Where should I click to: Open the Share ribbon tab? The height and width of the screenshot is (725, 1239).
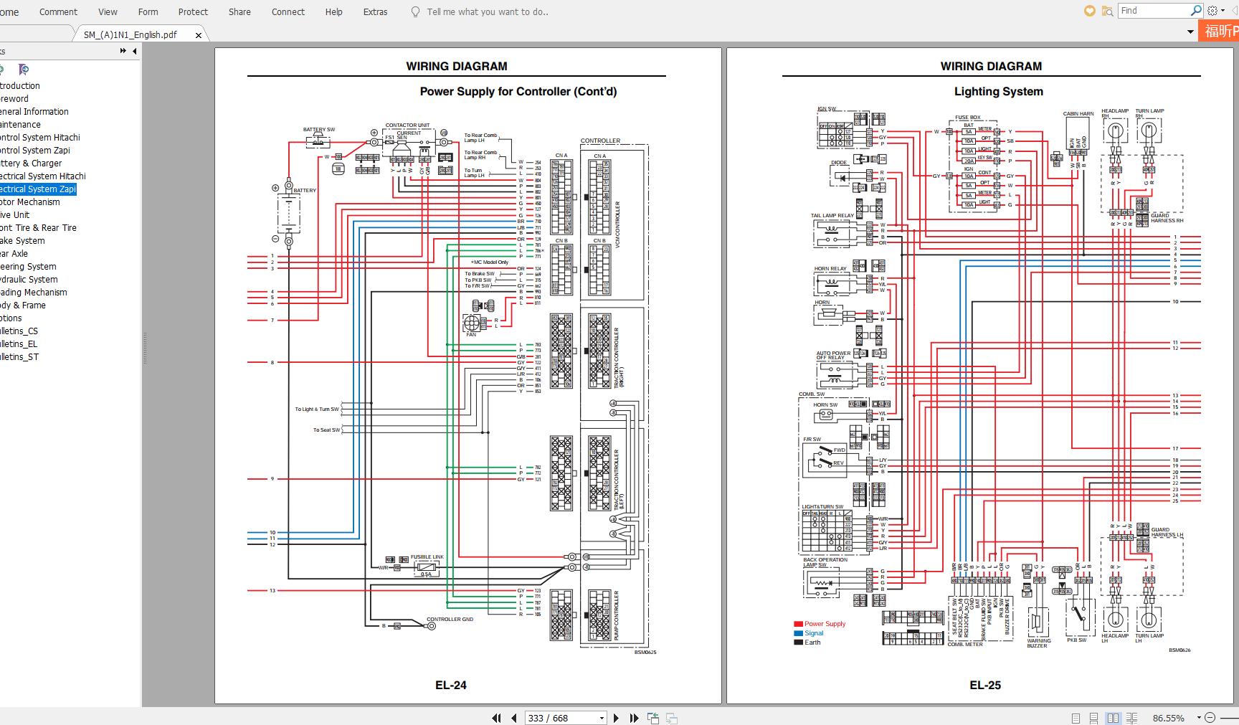(x=239, y=11)
